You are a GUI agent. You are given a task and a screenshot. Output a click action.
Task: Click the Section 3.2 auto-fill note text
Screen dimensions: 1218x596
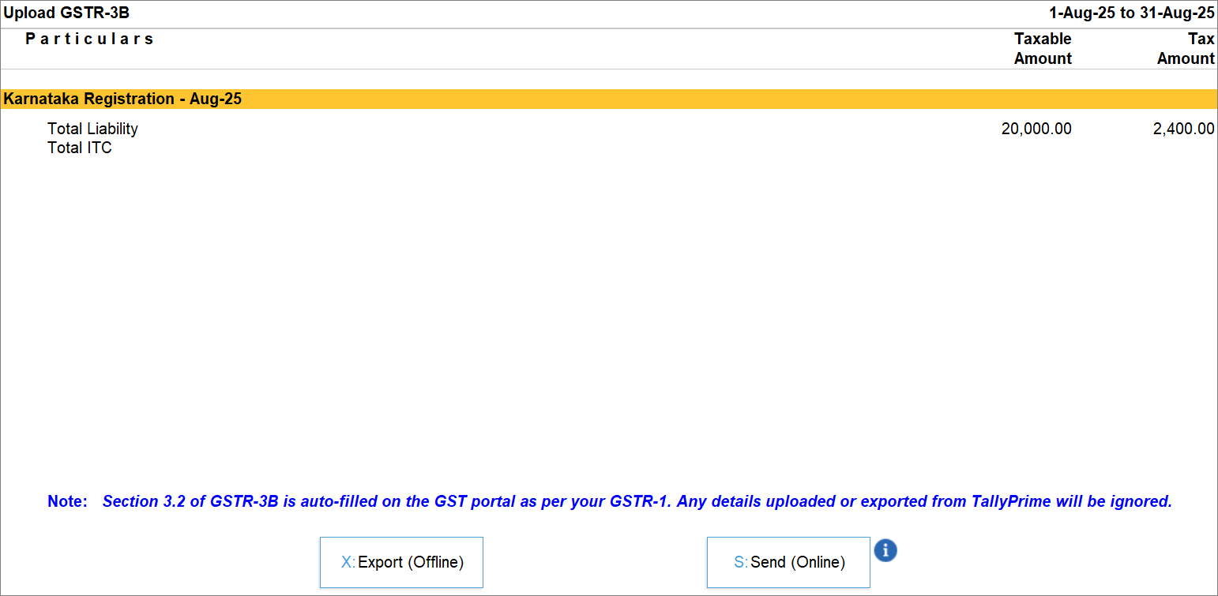tap(637, 501)
